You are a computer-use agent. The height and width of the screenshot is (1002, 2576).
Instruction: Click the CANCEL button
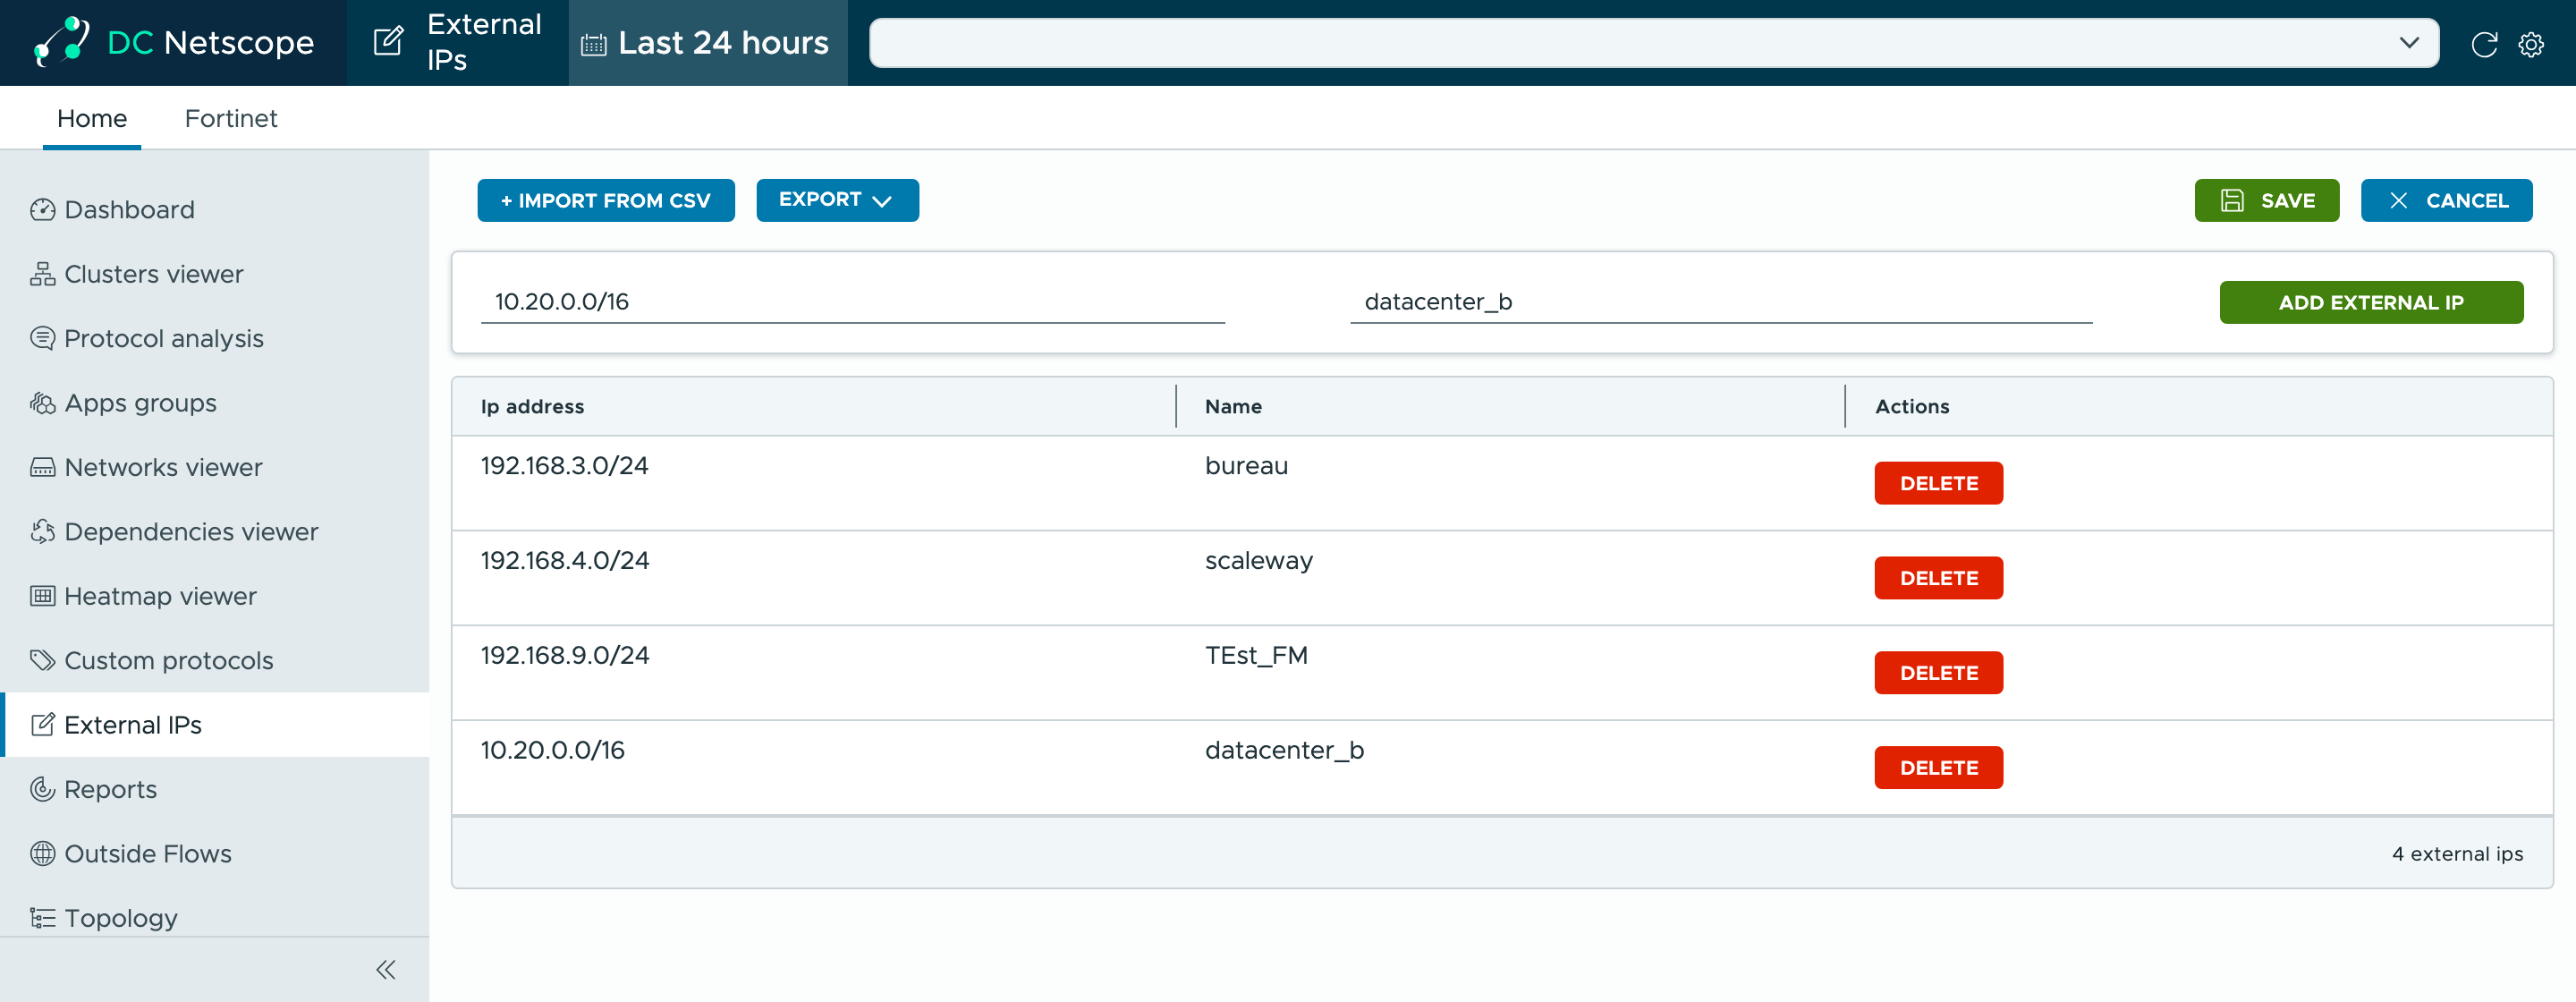pos(2447,200)
